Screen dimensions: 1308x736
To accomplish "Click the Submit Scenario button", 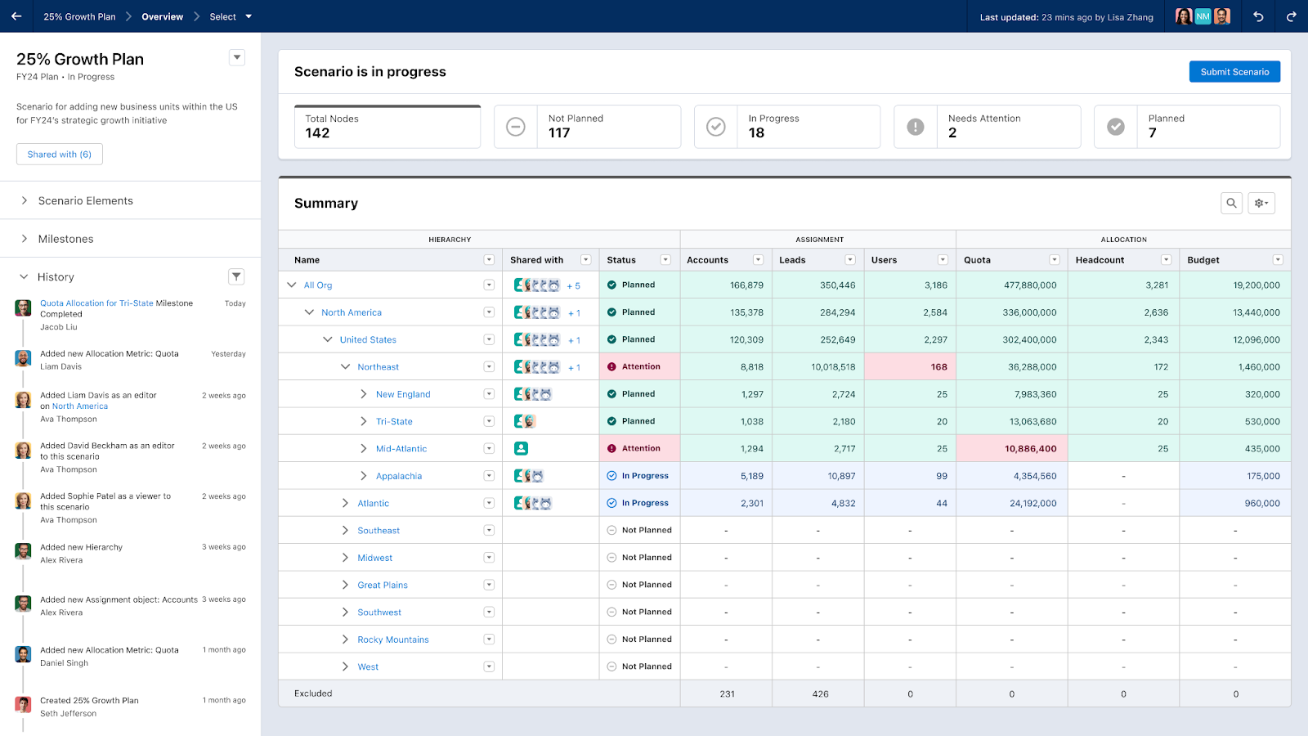I will 1234,71.
